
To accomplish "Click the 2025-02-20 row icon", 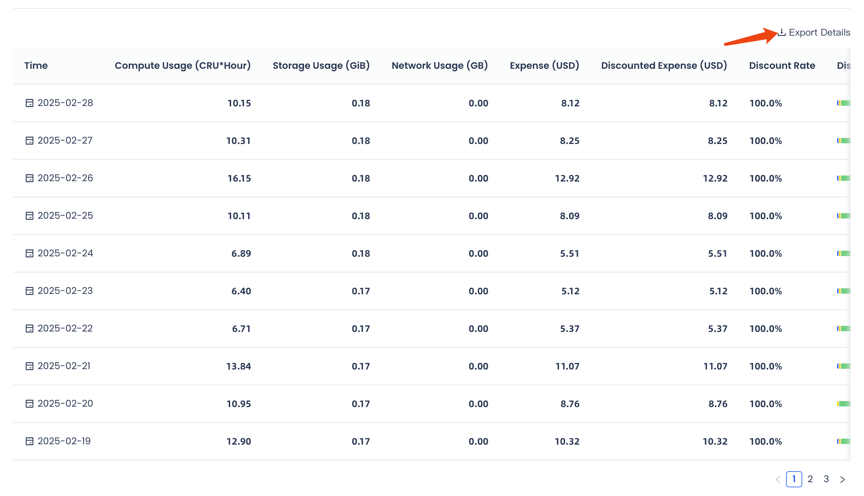I will tap(30, 404).
